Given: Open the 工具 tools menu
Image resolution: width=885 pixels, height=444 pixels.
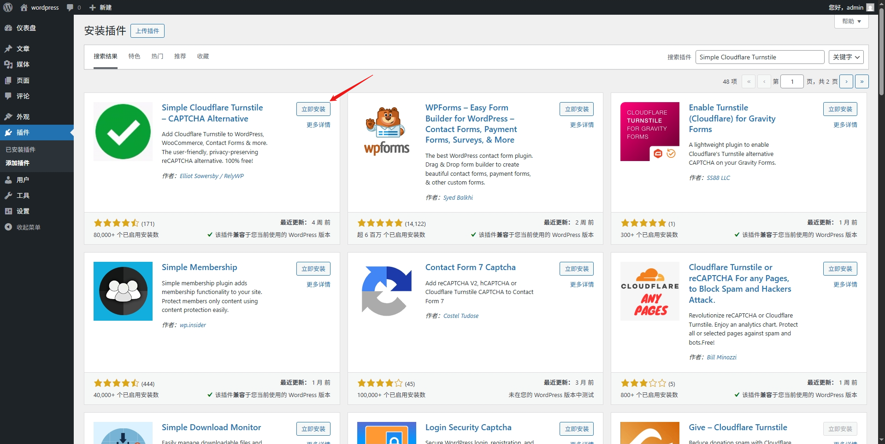Looking at the screenshot, I should [x=23, y=196].
